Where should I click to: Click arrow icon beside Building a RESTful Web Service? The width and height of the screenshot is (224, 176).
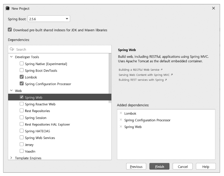[162, 70]
